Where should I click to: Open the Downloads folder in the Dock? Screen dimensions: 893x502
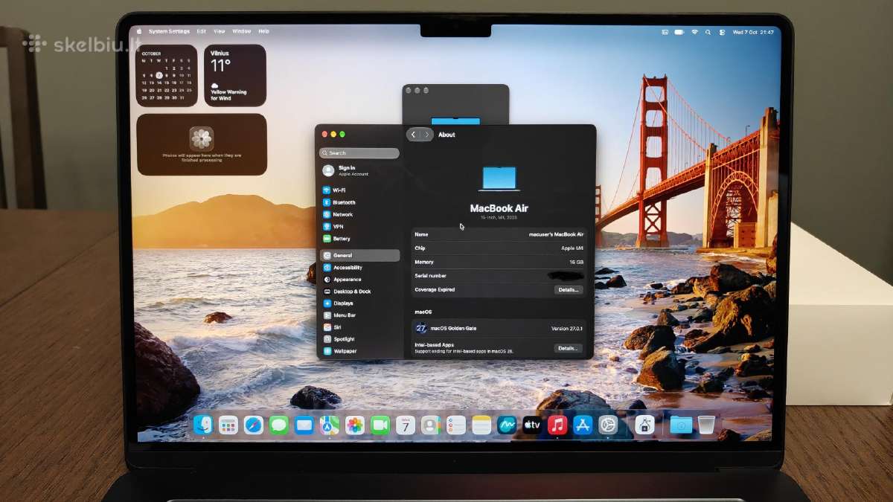click(681, 425)
